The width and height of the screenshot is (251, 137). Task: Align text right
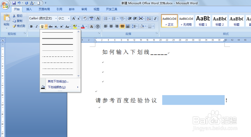[x=117, y=26]
